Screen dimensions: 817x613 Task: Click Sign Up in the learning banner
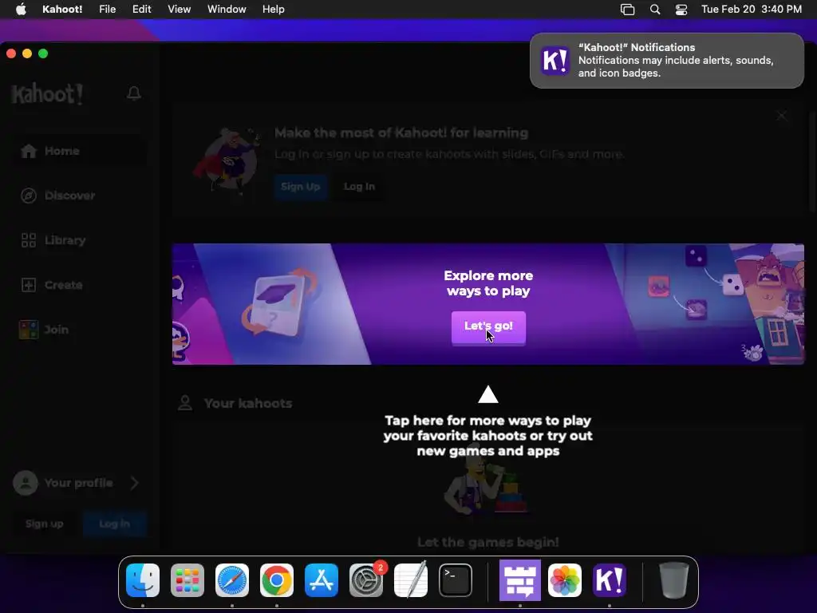(x=301, y=187)
